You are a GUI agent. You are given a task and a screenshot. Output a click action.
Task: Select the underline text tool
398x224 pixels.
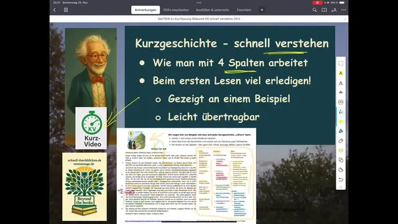pos(341,83)
